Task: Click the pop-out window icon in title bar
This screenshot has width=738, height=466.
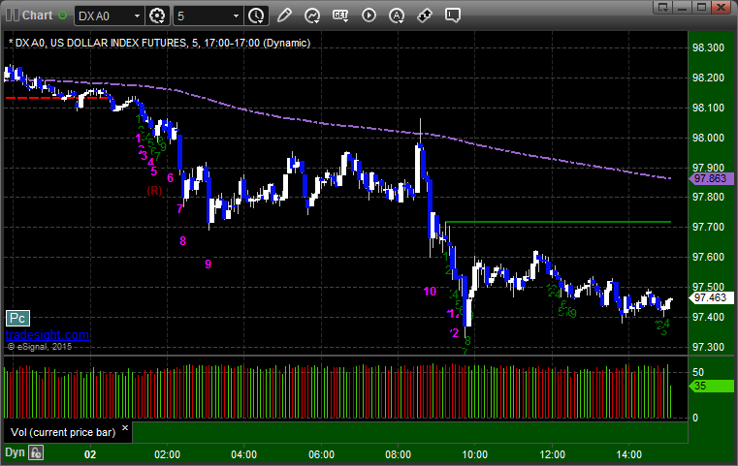Action: [663, 7]
